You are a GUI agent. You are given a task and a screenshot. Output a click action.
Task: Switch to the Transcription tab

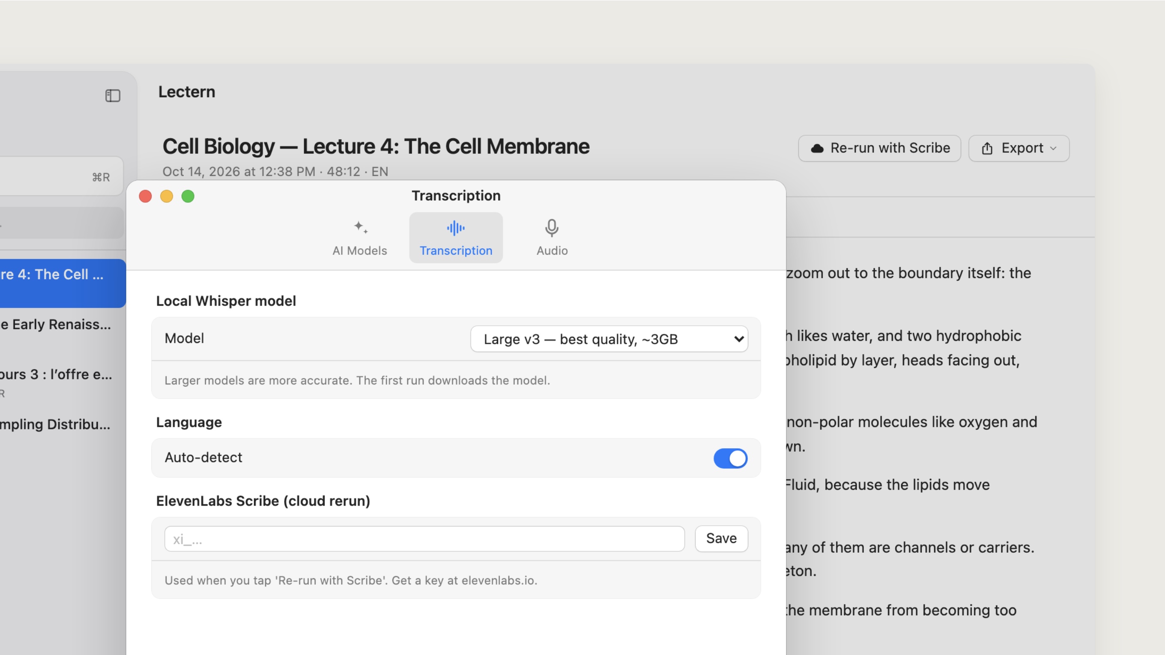[x=456, y=238]
